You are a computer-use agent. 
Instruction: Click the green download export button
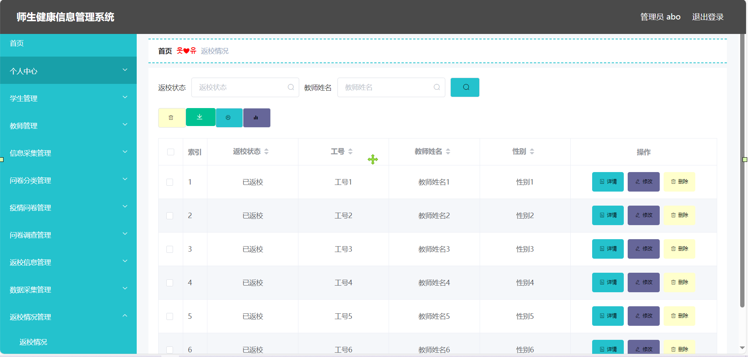click(x=200, y=117)
